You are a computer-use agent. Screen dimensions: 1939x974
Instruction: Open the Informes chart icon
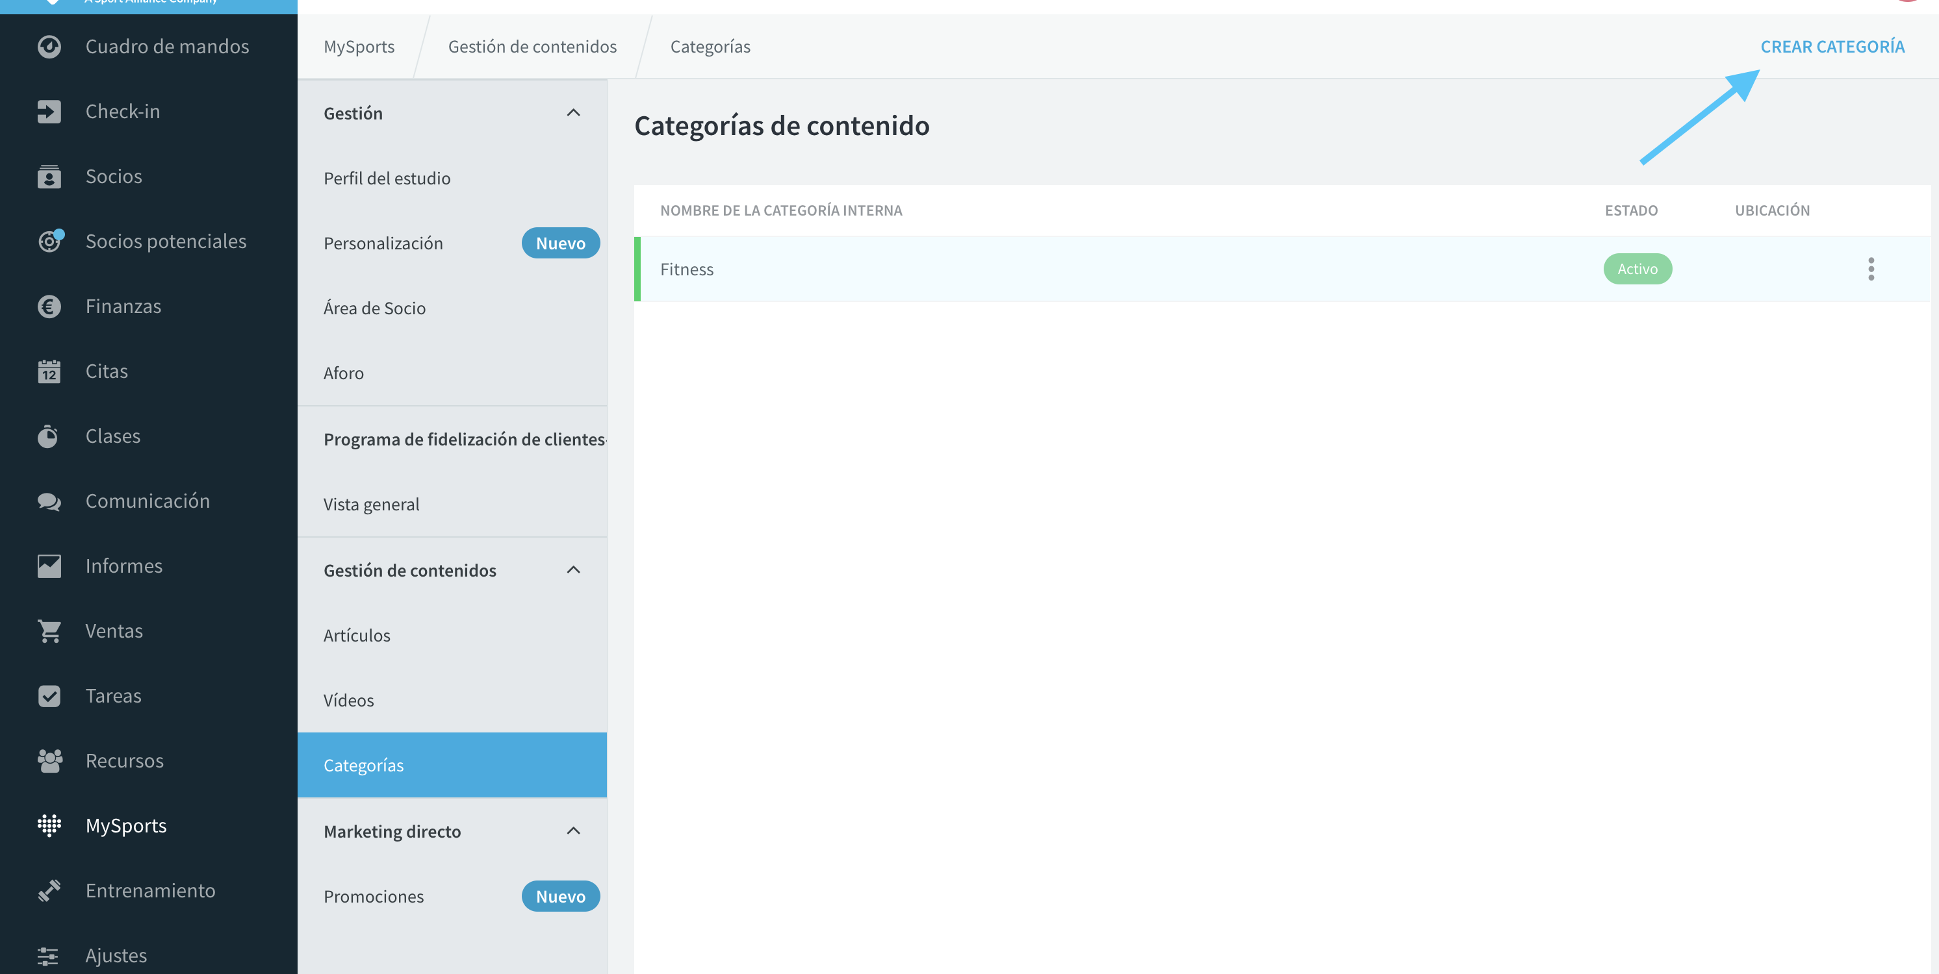point(49,566)
